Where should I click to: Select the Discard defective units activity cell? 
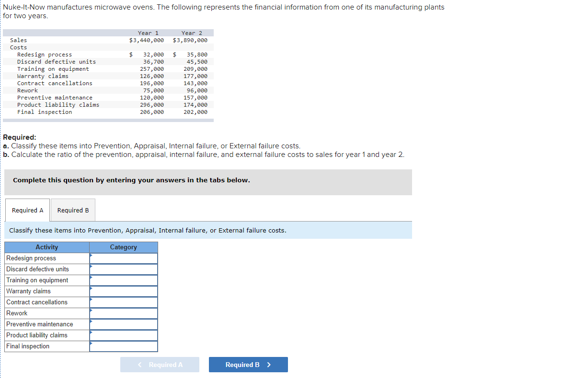pos(47,269)
